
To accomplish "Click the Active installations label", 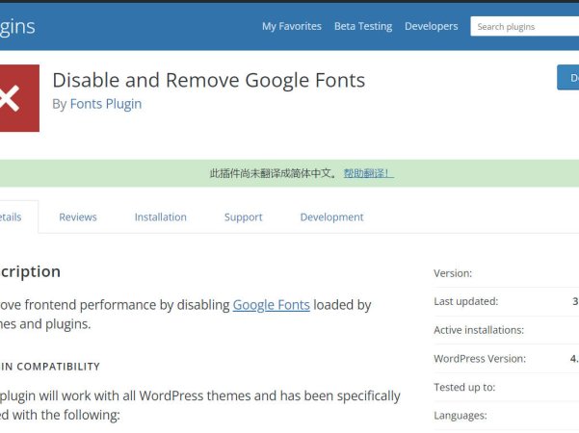I will point(479,330).
